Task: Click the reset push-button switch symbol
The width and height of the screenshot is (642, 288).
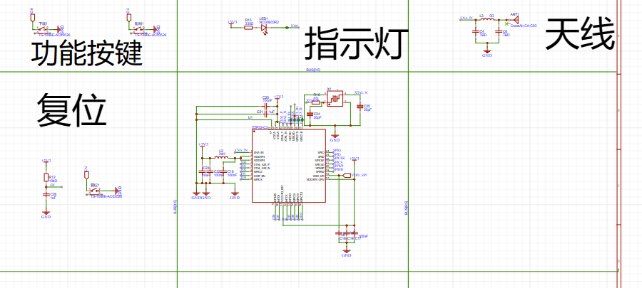Action: click(95, 190)
